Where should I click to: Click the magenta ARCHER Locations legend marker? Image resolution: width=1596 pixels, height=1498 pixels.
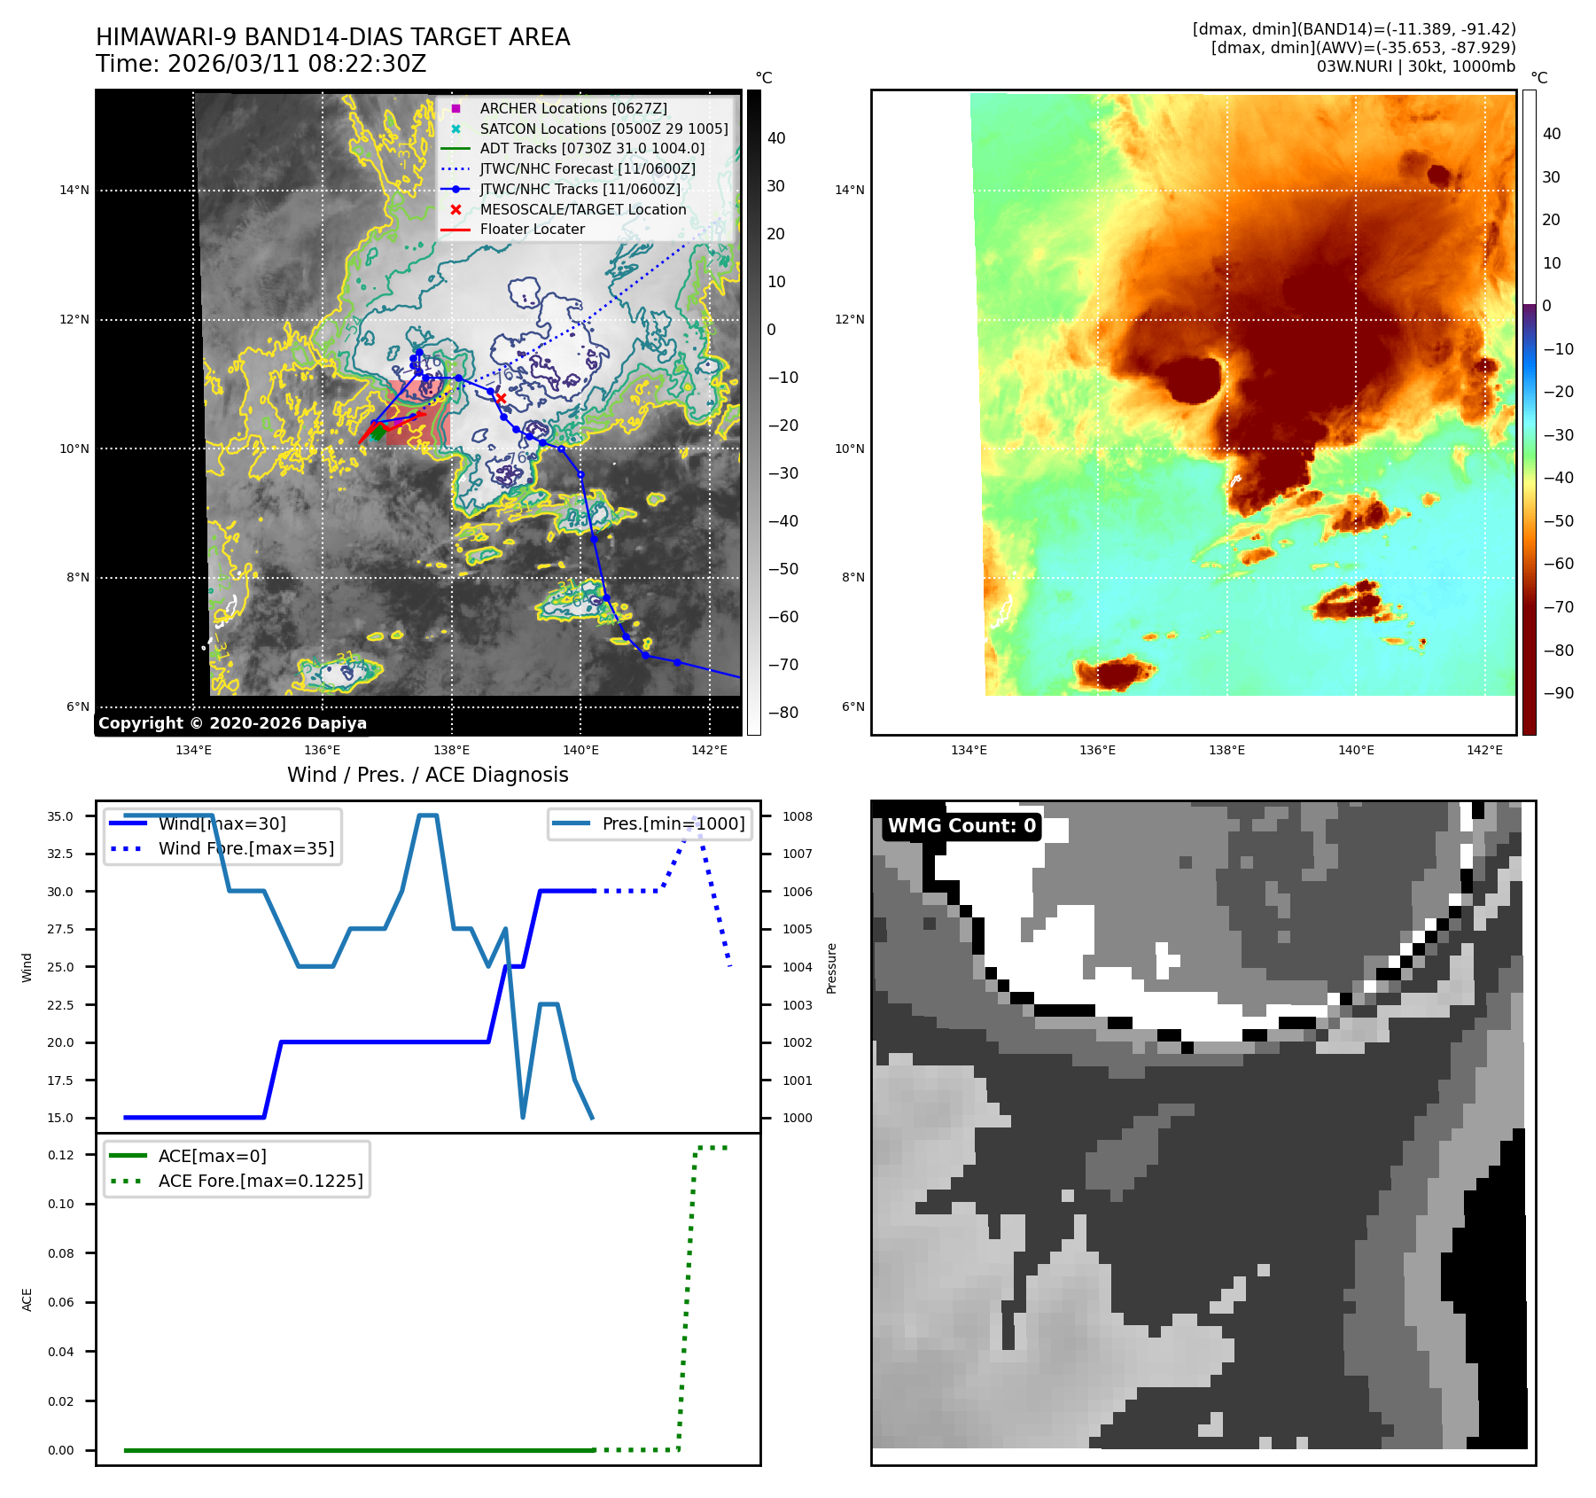(x=455, y=108)
